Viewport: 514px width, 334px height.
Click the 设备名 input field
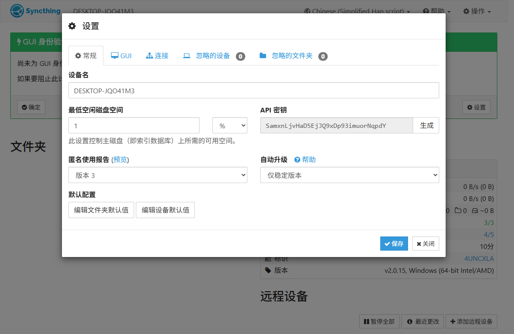[253, 90]
